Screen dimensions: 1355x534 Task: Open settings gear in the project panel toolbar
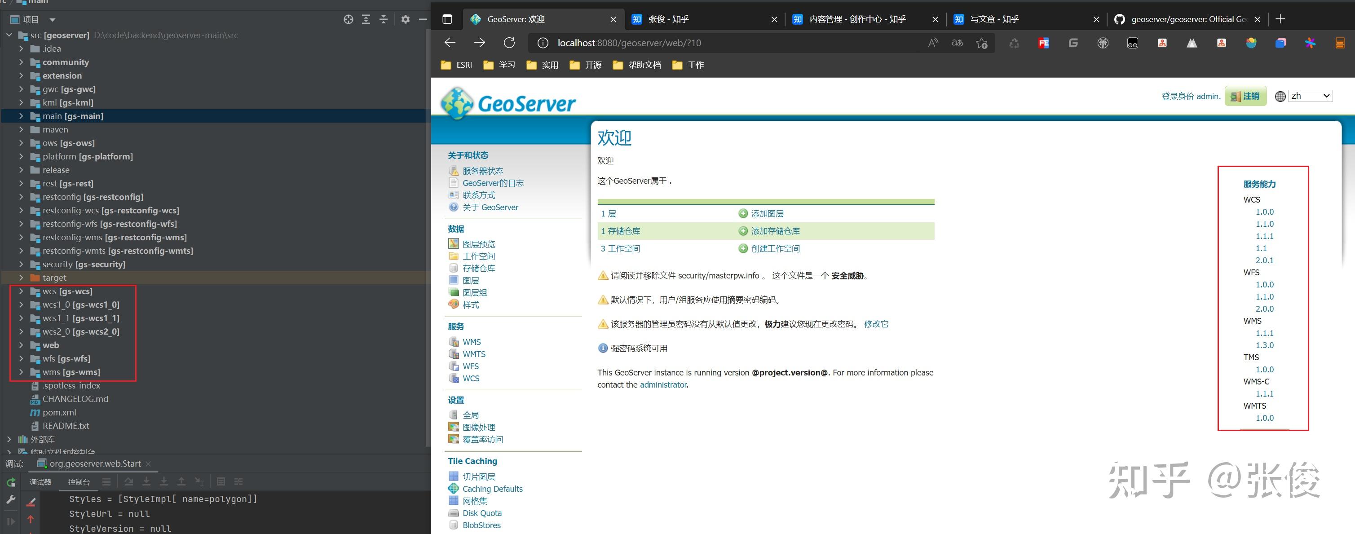[x=405, y=19]
